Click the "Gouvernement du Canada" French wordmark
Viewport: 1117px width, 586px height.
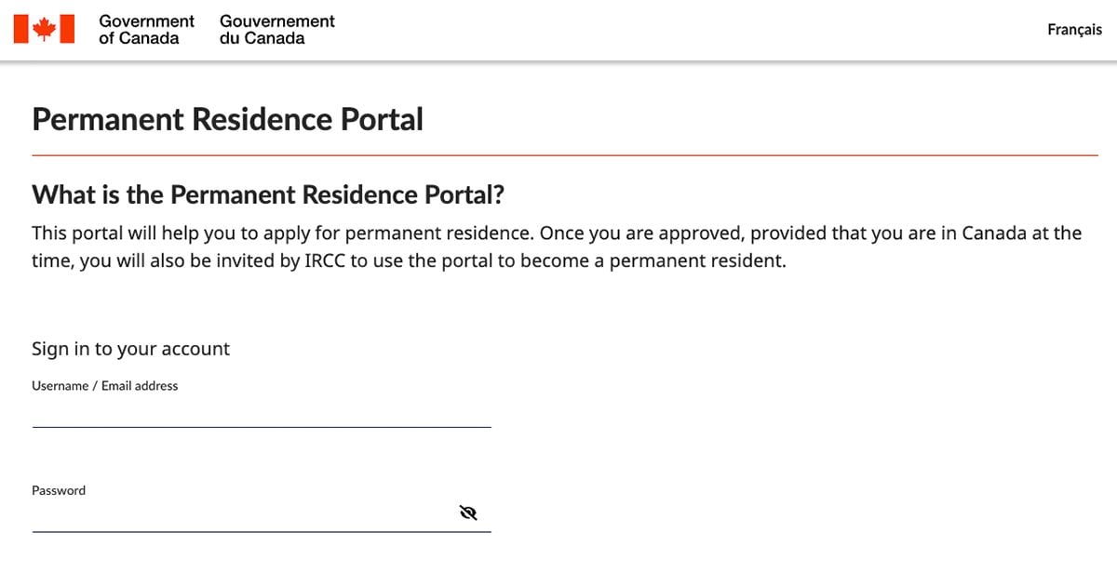pyautogui.click(x=276, y=29)
